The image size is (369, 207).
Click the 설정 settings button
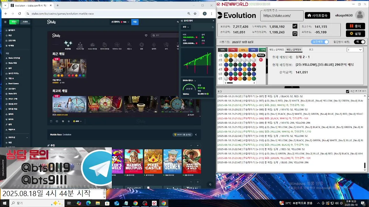pos(355,34)
